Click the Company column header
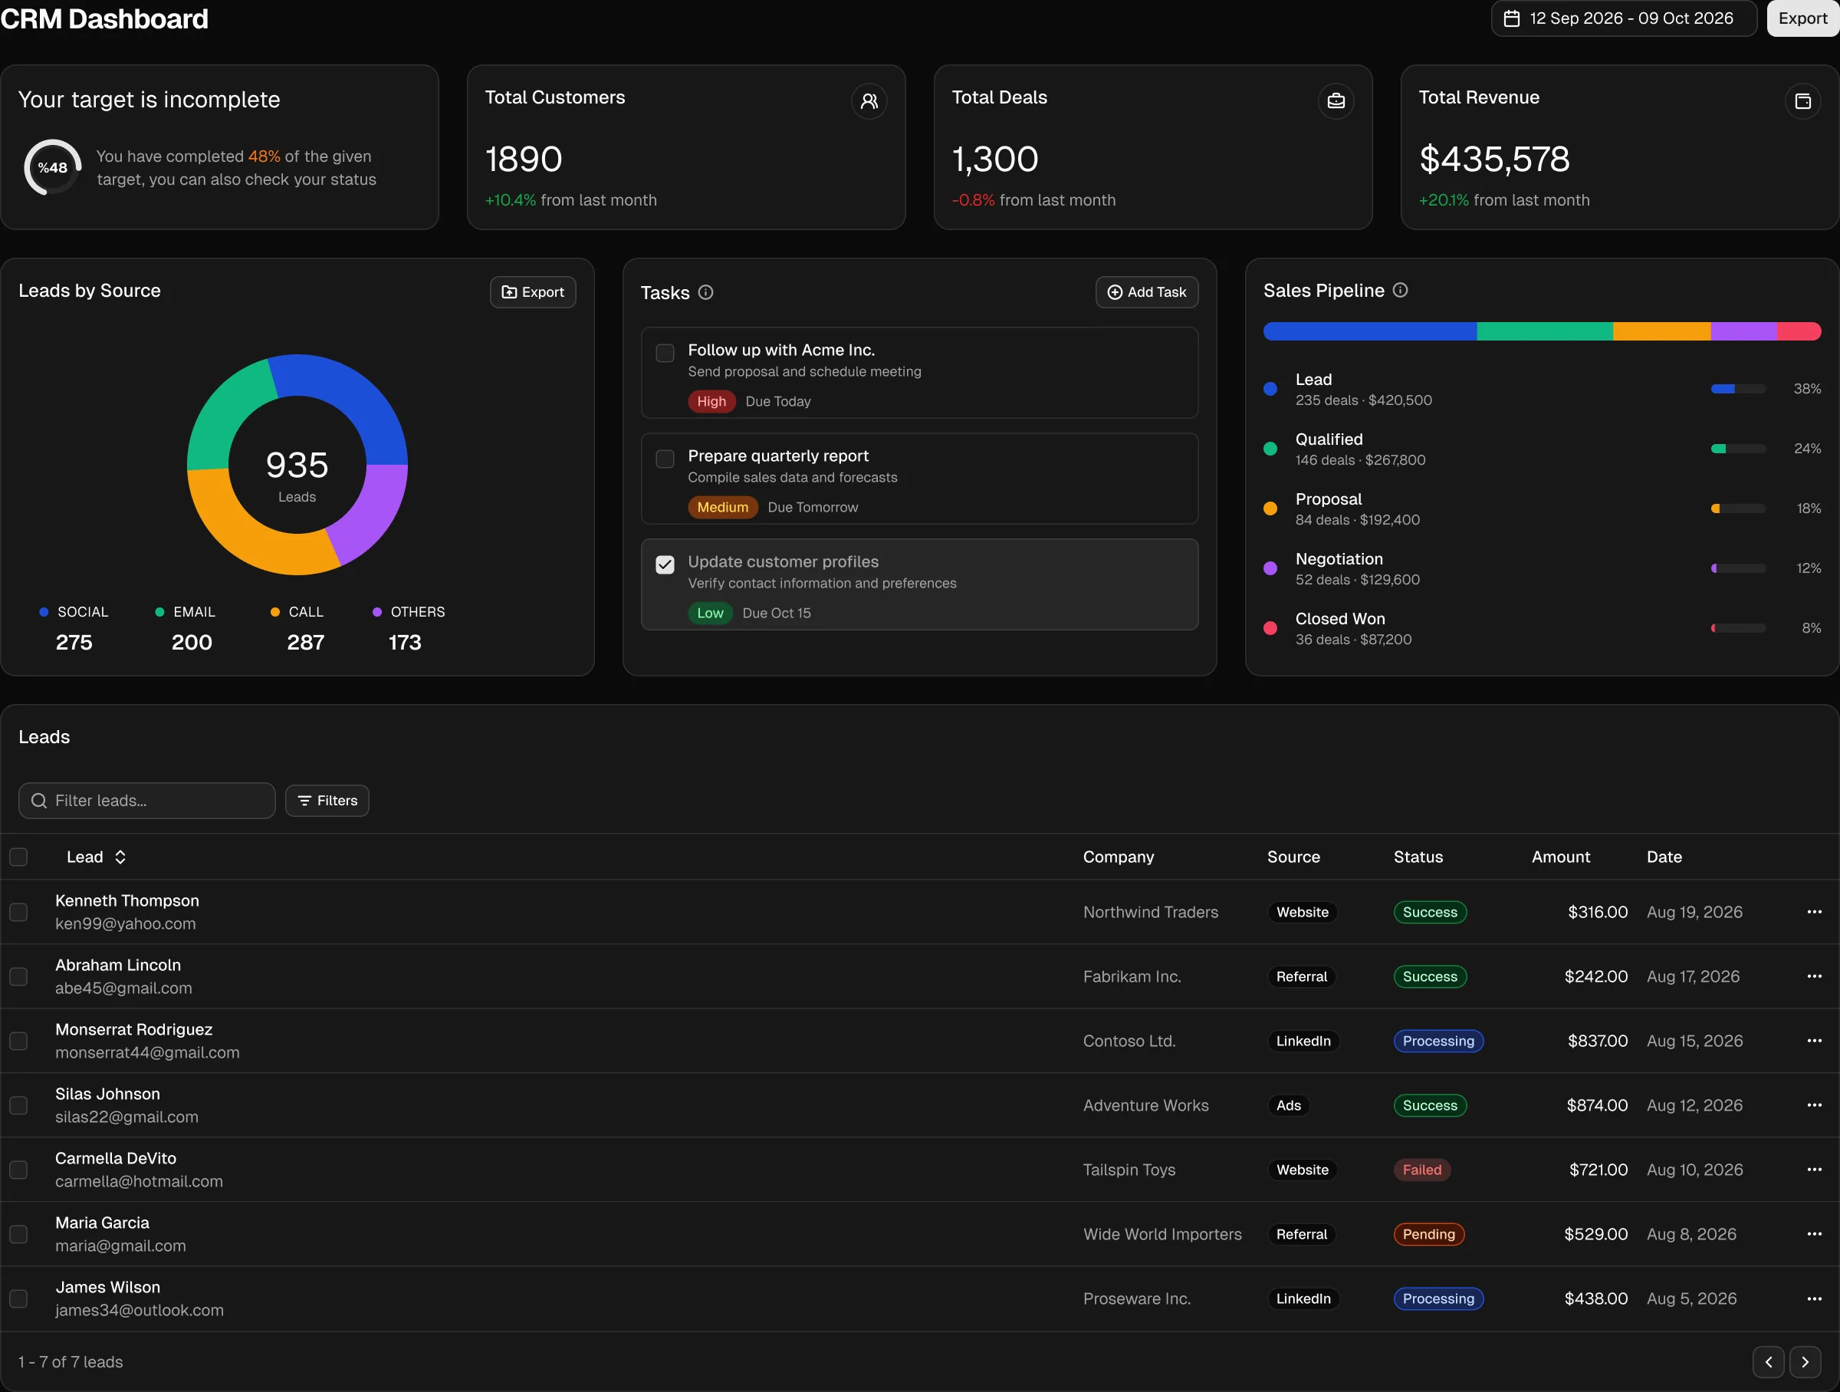 coord(1118,857)
